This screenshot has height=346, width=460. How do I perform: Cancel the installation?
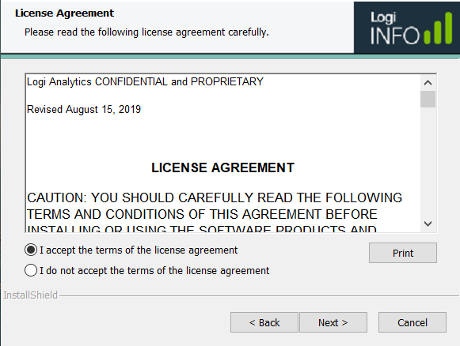pos(412,322)
